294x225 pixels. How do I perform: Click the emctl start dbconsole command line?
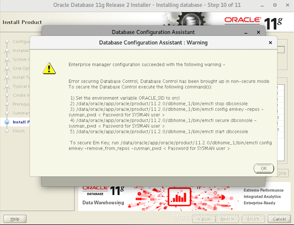point(159,132)
